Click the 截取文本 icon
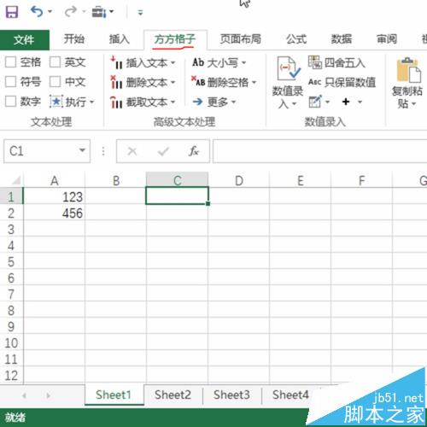 point(116,102)
